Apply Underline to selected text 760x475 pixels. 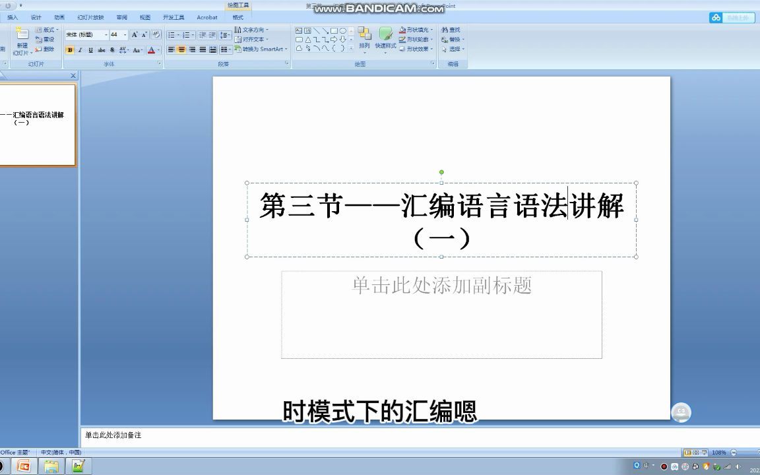(x=90, y=49)
